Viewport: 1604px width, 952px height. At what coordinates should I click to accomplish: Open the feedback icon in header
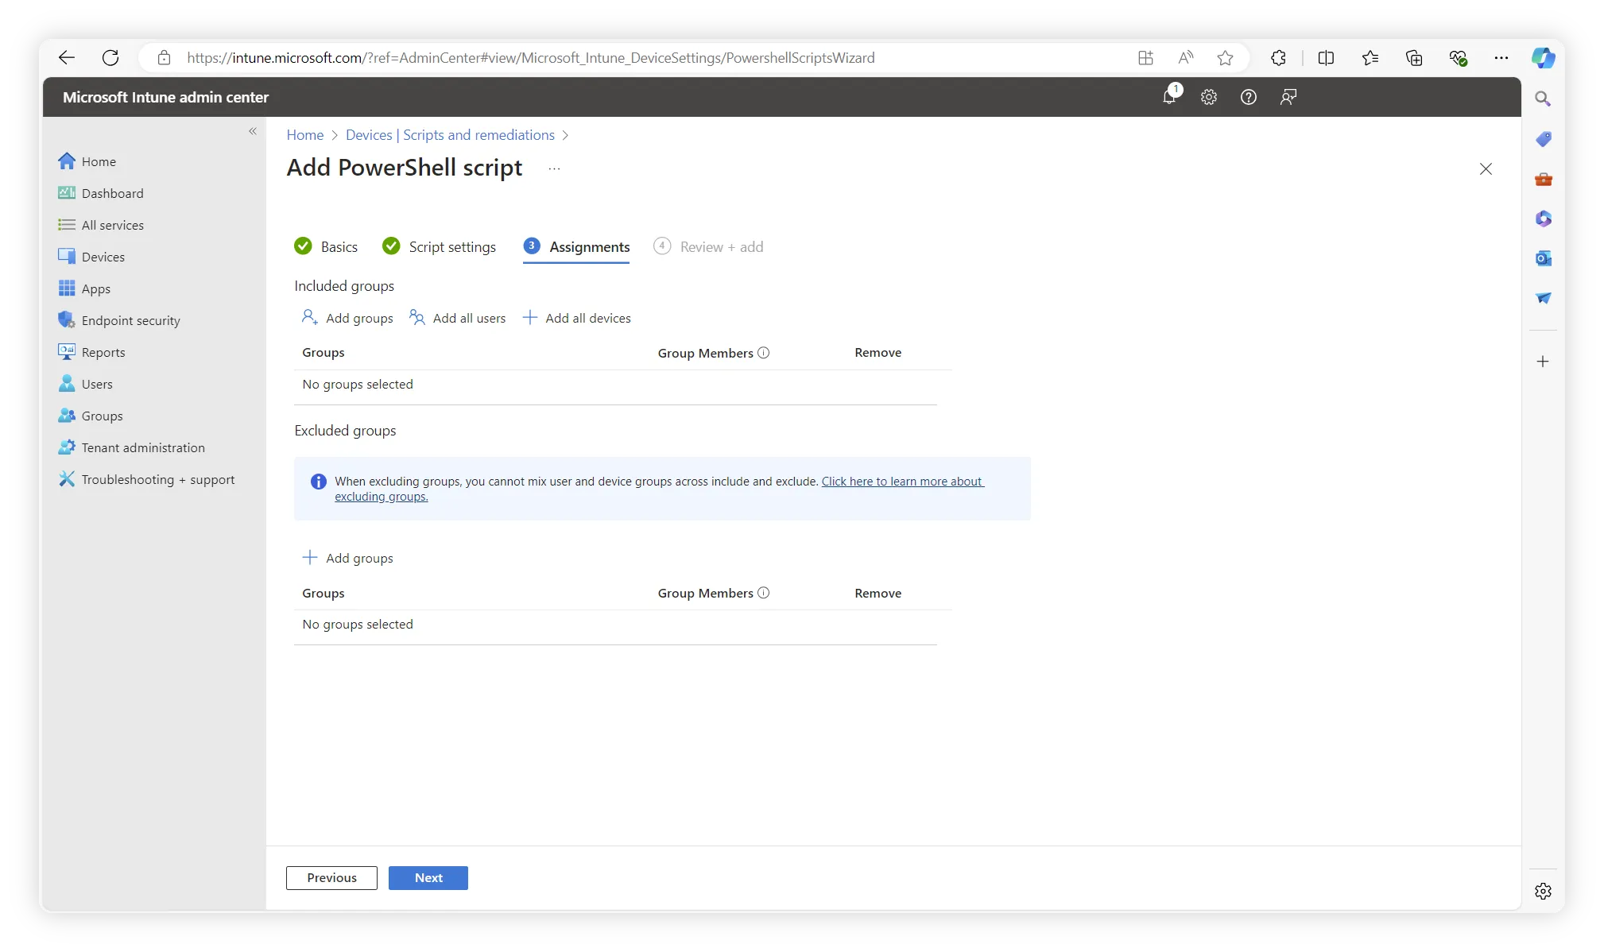[x=1288, y=97]
